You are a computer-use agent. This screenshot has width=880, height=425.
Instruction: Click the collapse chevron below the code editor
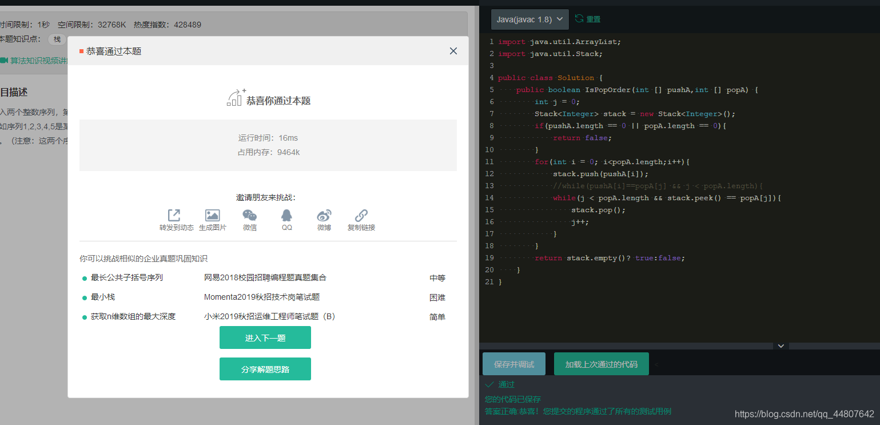click(x=781, y=345)
